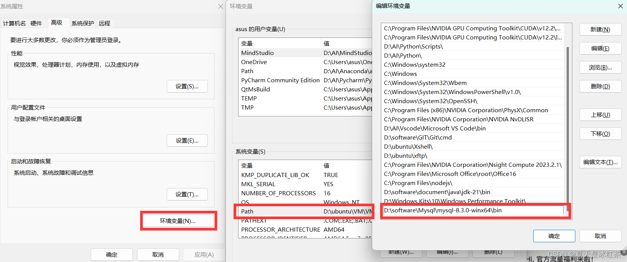
Task: Select the WindowsPowerShell\v1.0\ path entry
Action: 473,92
